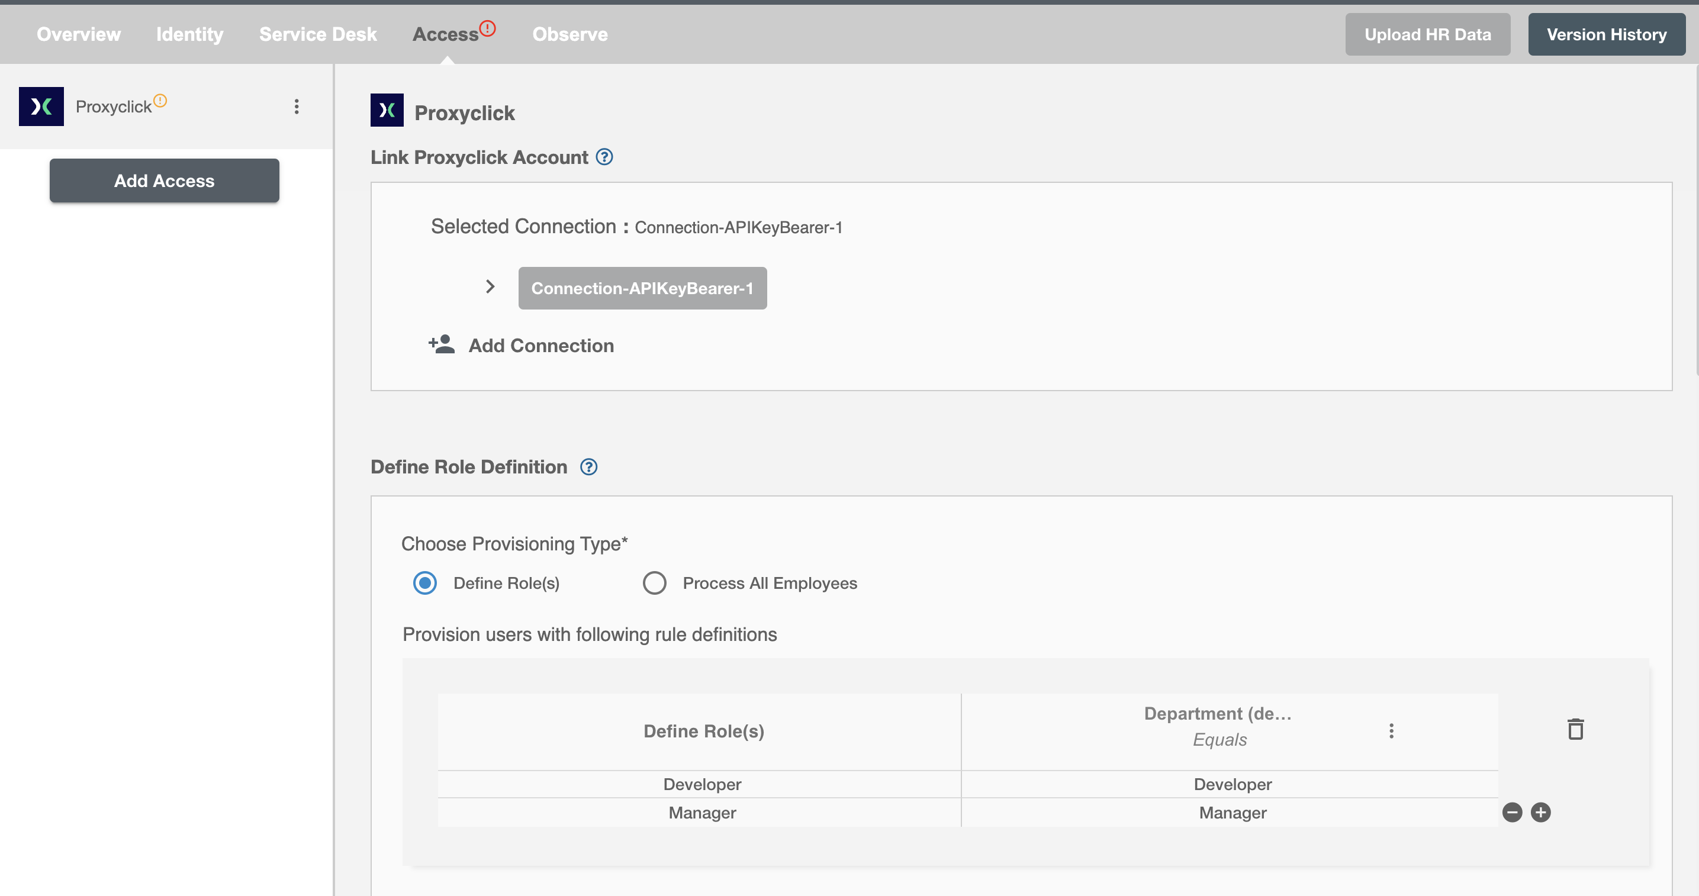Image resolution: width=1699 pixels, height=896 pixels.
Task: Click the Version History button
Action: tap(1605, 33)
